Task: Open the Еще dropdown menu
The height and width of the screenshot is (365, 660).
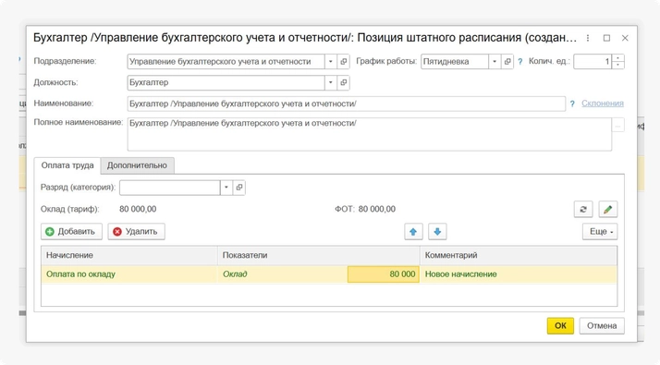Action: (600, 232)
